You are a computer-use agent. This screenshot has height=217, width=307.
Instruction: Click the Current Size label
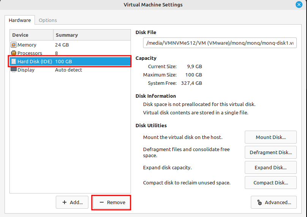click(162, 66)
